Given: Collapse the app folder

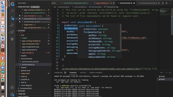Looking at the screenshot, I should (x=22, y=35).
